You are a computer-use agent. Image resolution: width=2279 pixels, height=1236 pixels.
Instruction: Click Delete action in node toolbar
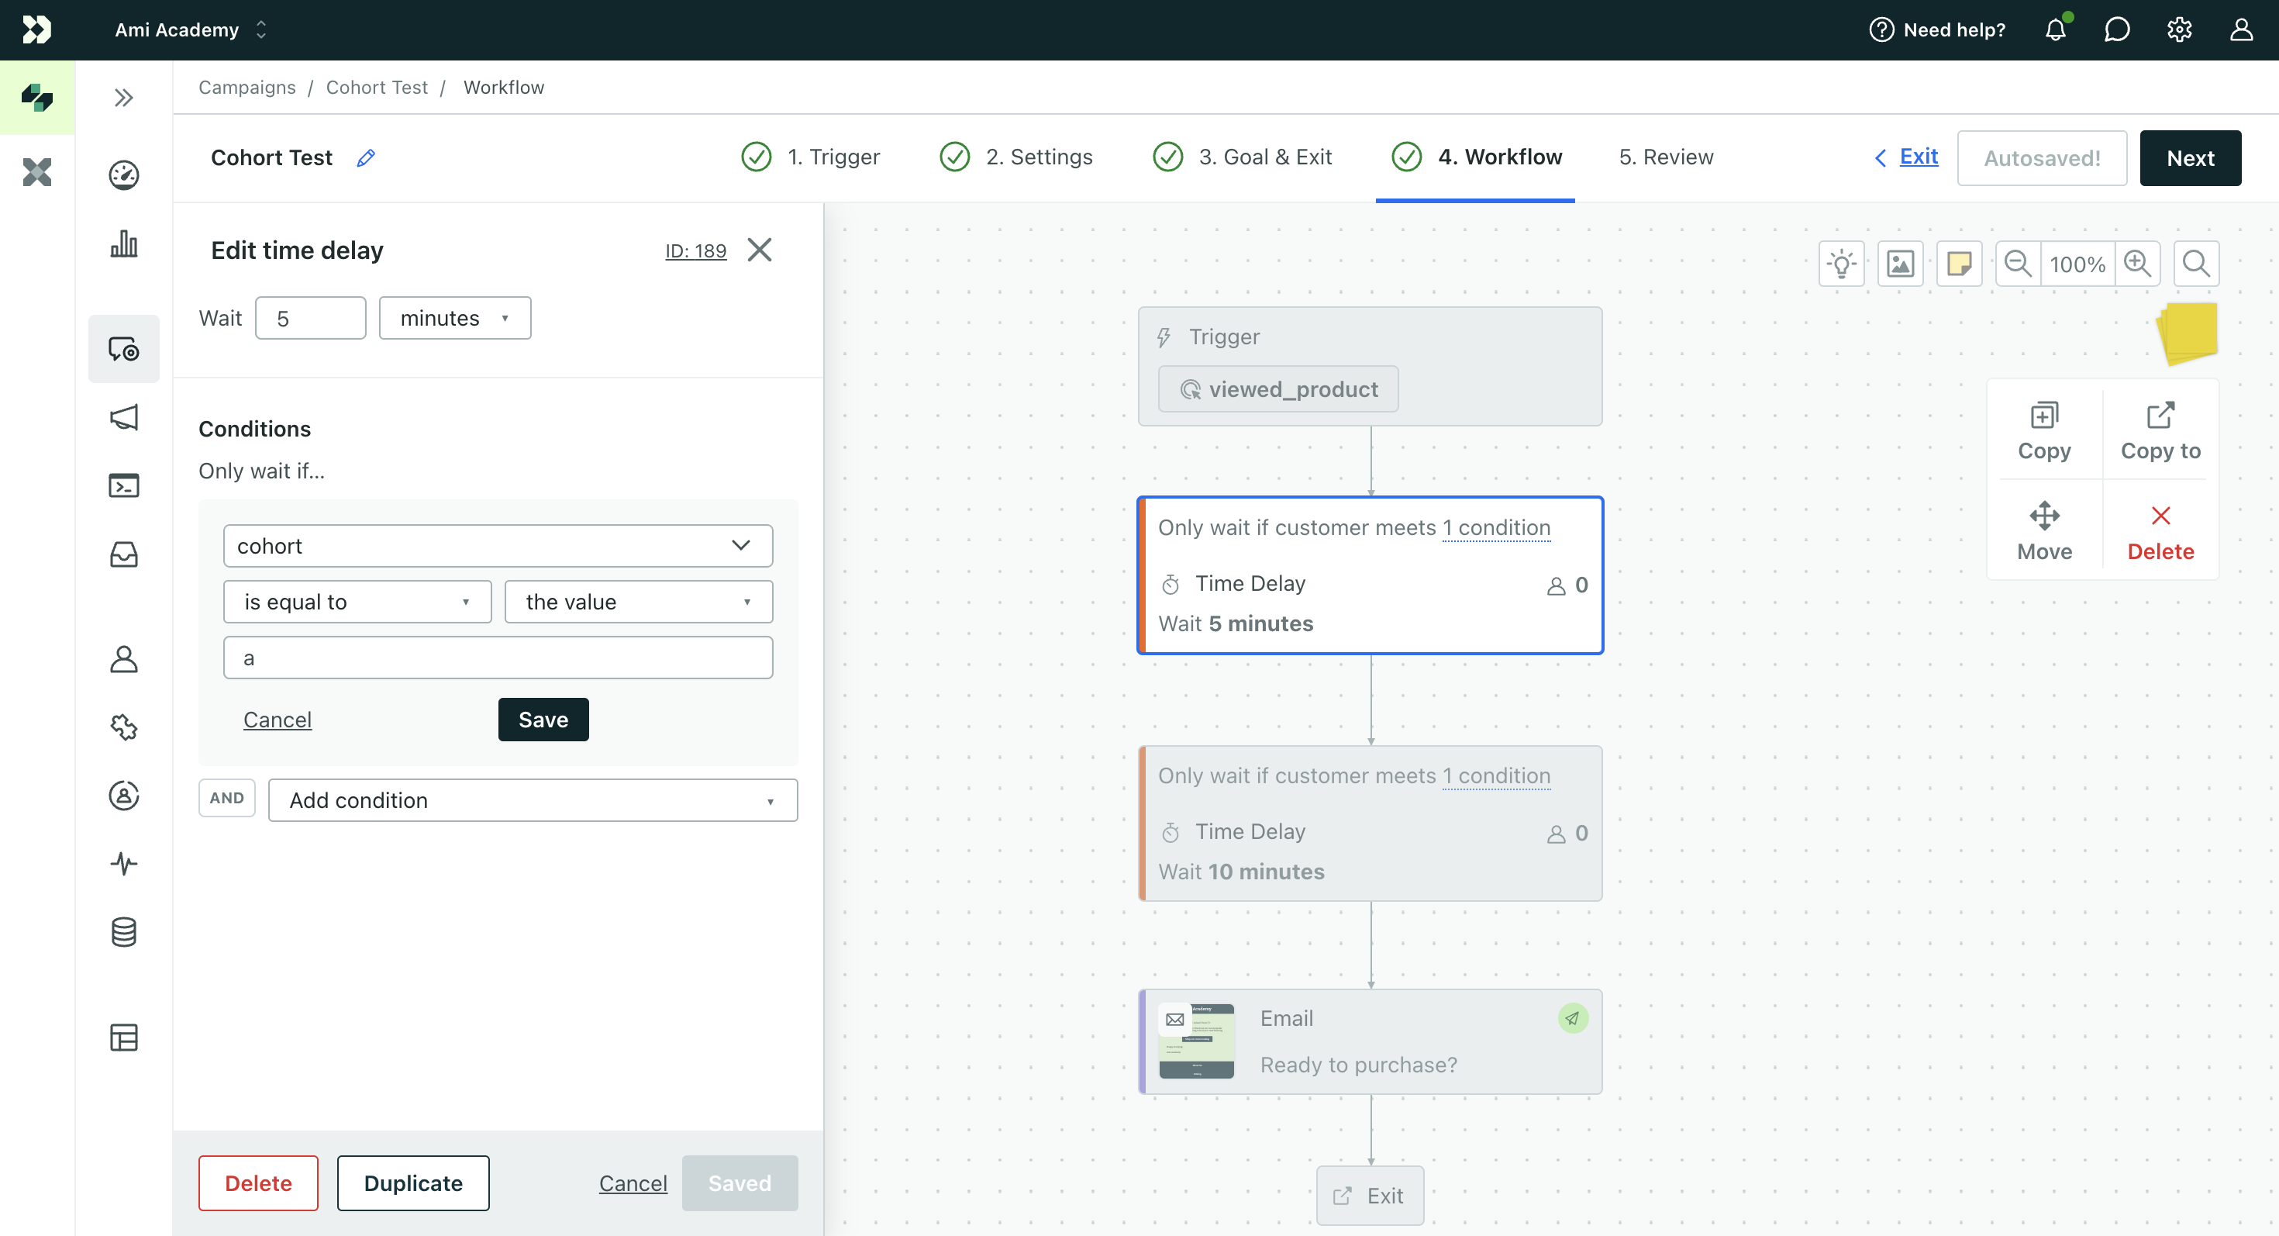pyautogui.click(x=2160, y=532)
